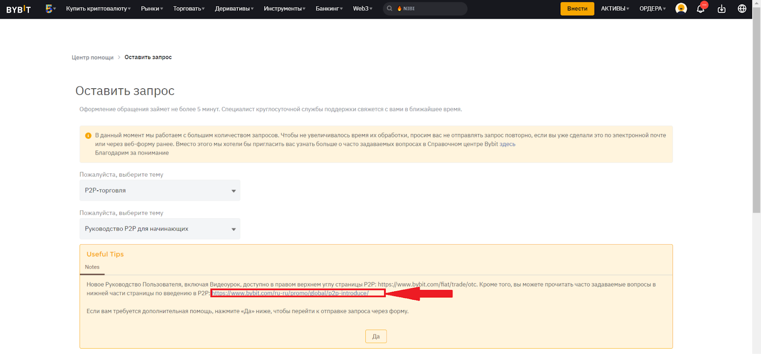Go to Центр помощи breadcrumb

[x=93, y=57]
